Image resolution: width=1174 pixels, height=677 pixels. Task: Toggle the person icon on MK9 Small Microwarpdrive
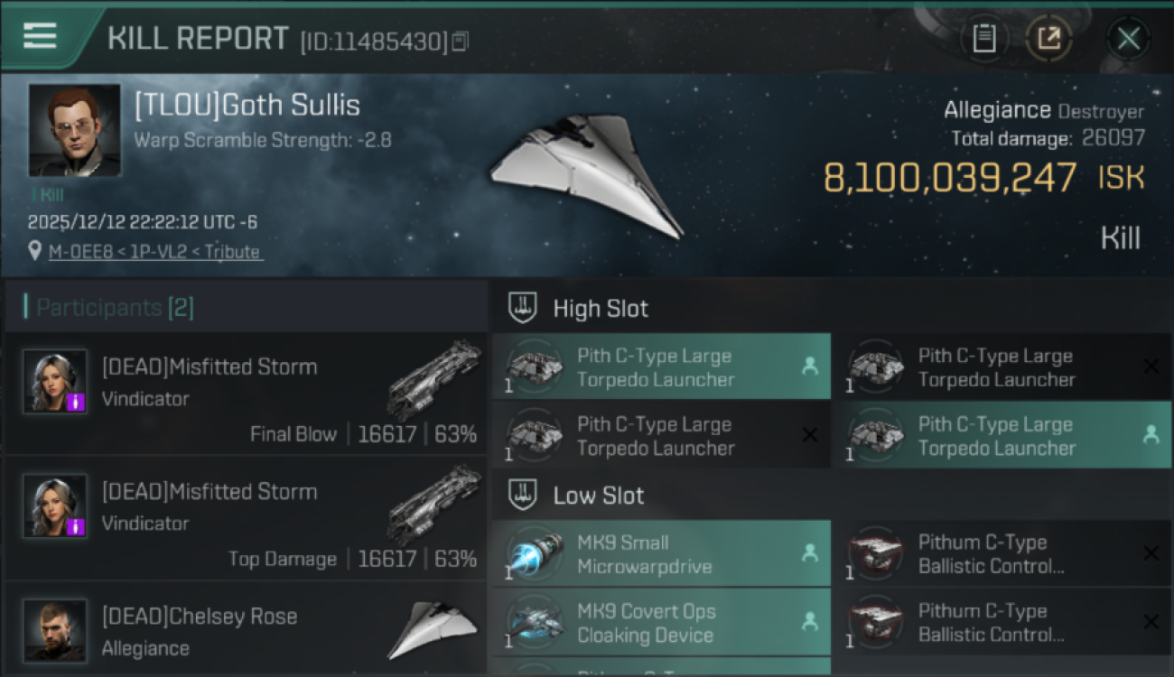pyautogui.click(x=810, y=553)
